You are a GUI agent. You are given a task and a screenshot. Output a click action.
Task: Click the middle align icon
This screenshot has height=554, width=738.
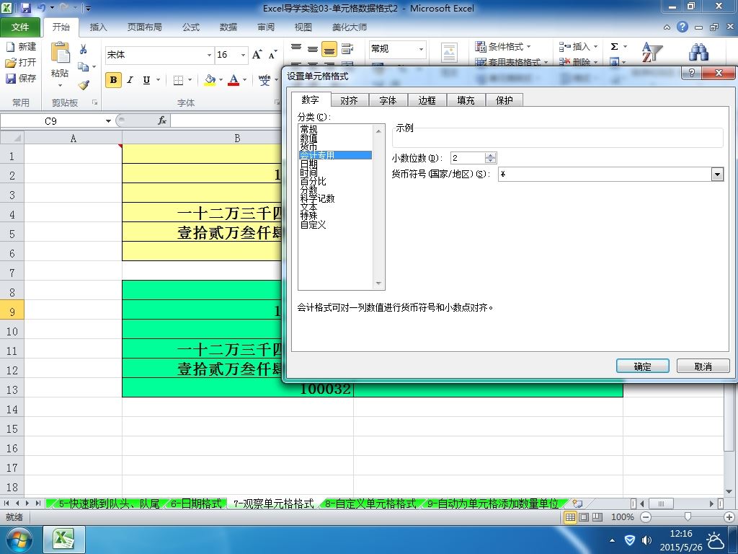click(313, 48)
